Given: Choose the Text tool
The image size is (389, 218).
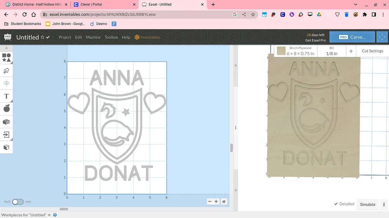Looking at the screenshot, I should 6,96.
